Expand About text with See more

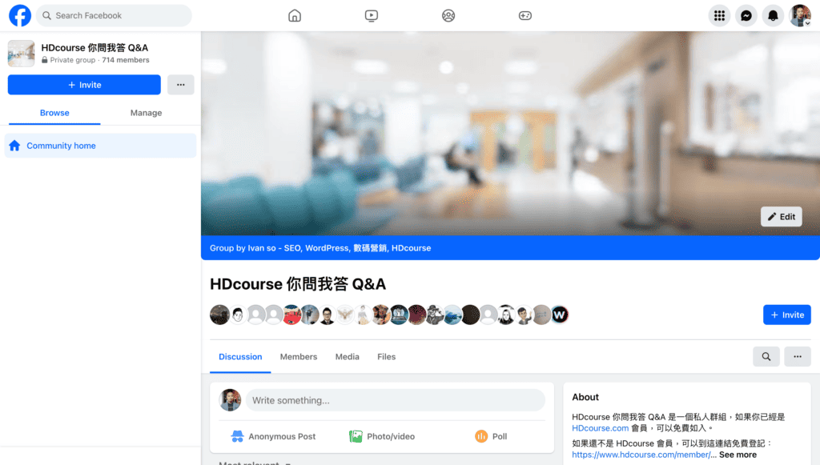pyautogui.click(x=738, y=455)
